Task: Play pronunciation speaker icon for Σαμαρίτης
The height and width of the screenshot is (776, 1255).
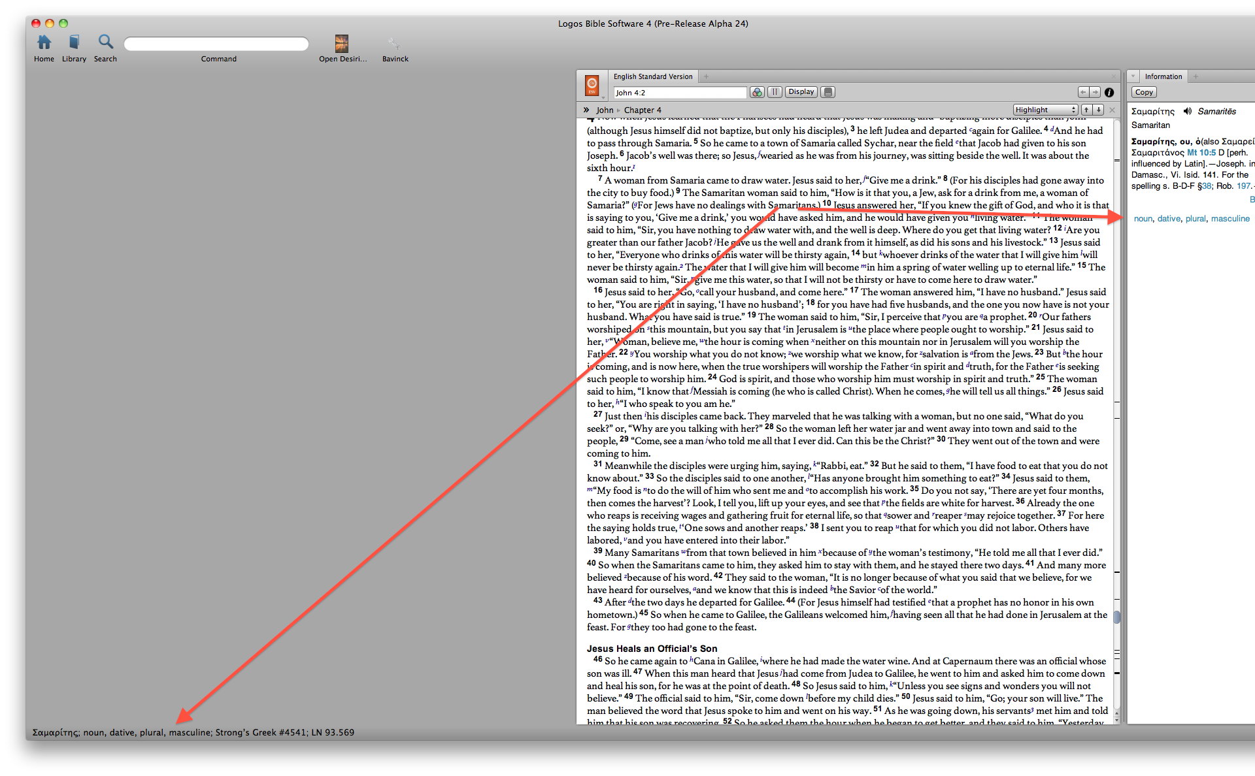Action: 1188,111
